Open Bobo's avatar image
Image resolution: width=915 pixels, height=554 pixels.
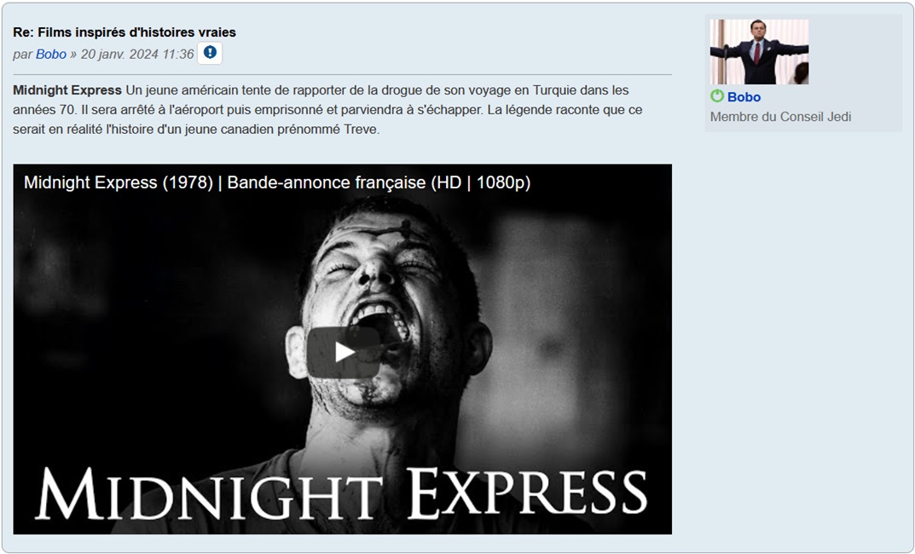pos(759,52)
